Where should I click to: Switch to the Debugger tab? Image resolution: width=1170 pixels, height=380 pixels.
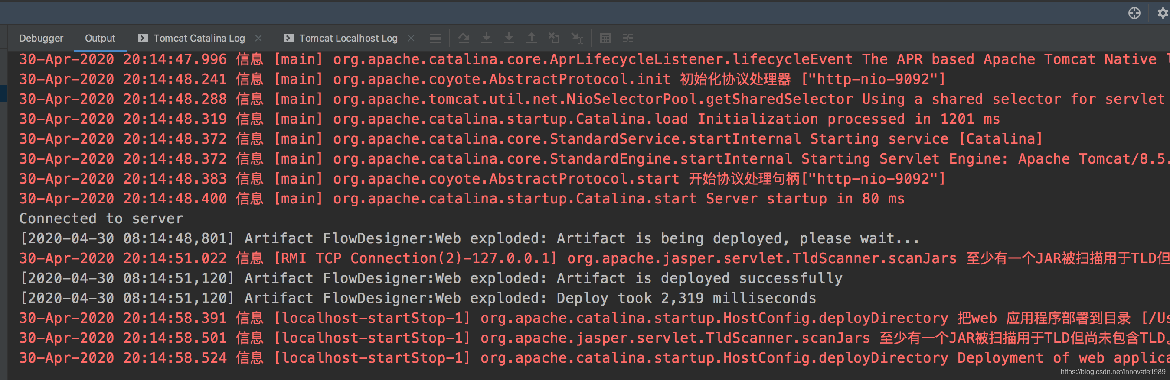click(41, 38)
